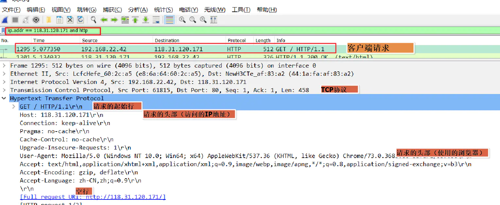Jump to the last packet
Screen dimensions: 500x205
click(x=146, y=20)
